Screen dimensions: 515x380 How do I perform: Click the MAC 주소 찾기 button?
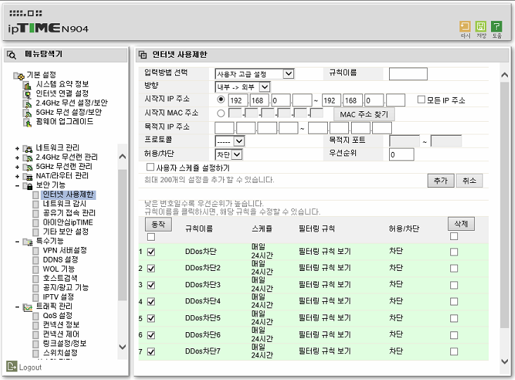[364, 114]
